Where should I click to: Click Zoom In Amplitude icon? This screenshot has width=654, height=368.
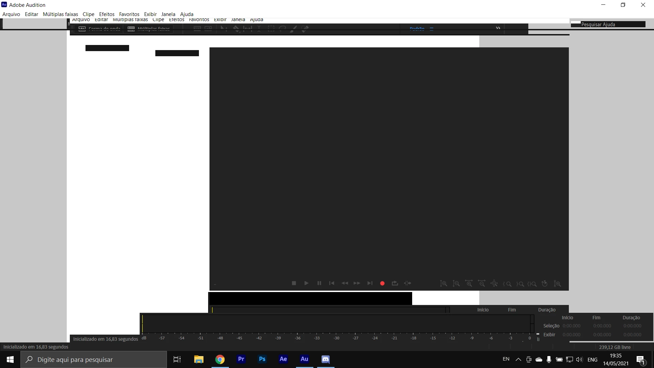(443, 283)
